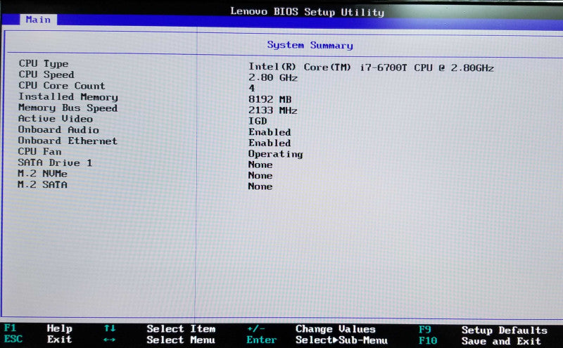This screenshot has height=348, width=563.
Task: Select the Onboard Ethernet label
Action: coord(68,141)
